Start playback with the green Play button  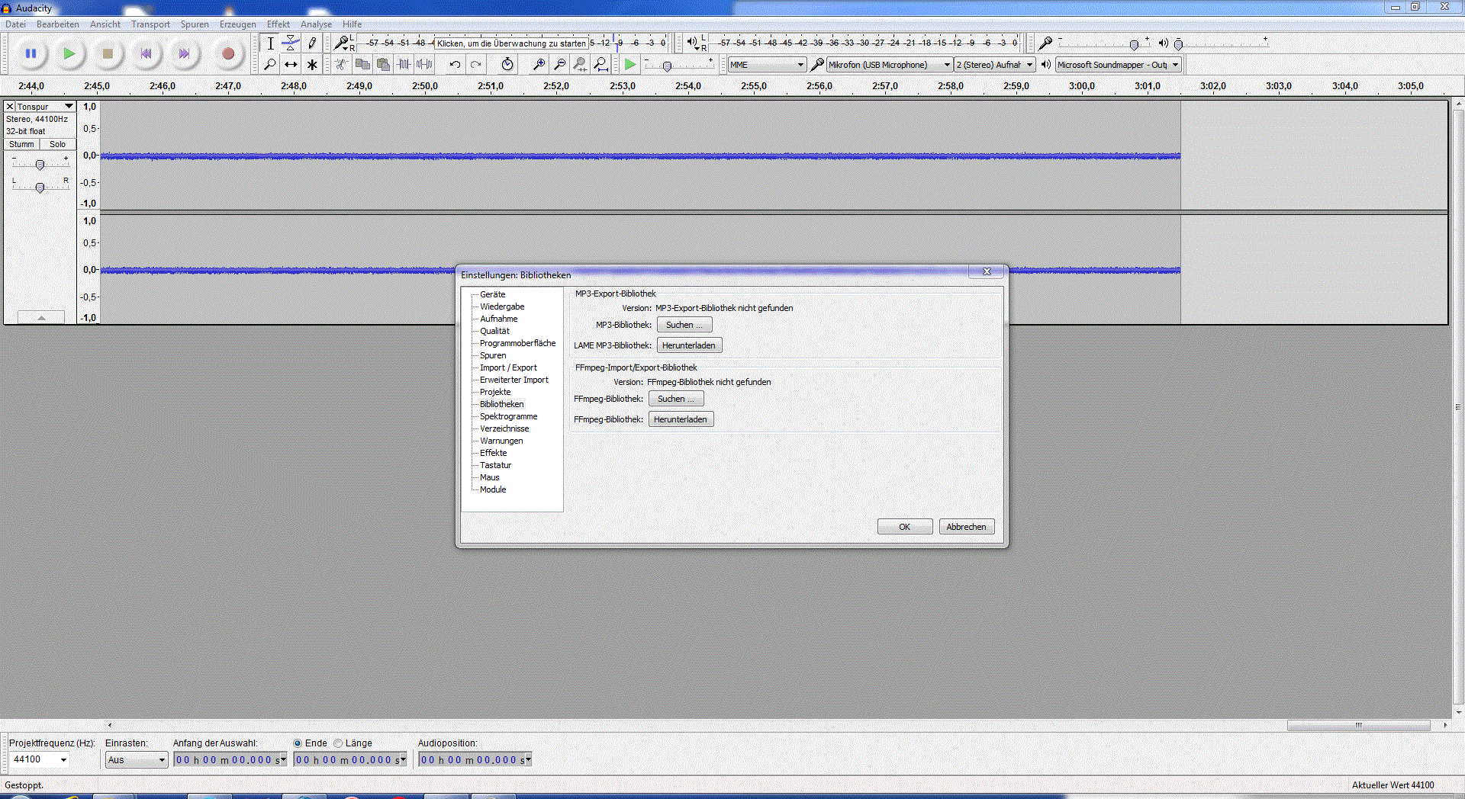click(x=69, y=53)
